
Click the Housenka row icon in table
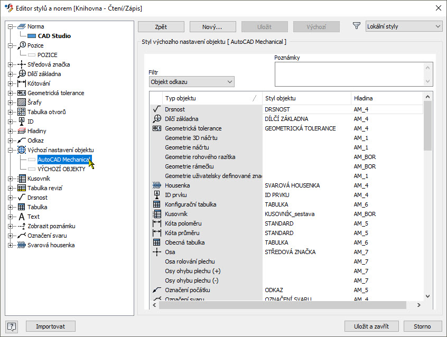[x=157, y=185]
